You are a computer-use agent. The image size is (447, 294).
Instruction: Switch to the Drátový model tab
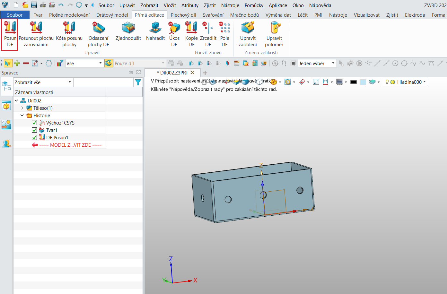112,15
